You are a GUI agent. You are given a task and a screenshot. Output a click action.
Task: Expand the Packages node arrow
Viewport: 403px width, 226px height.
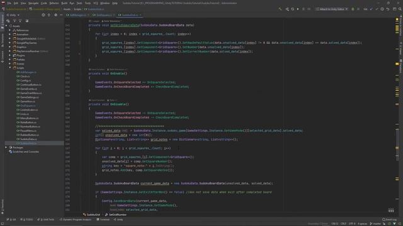[6, 148]
